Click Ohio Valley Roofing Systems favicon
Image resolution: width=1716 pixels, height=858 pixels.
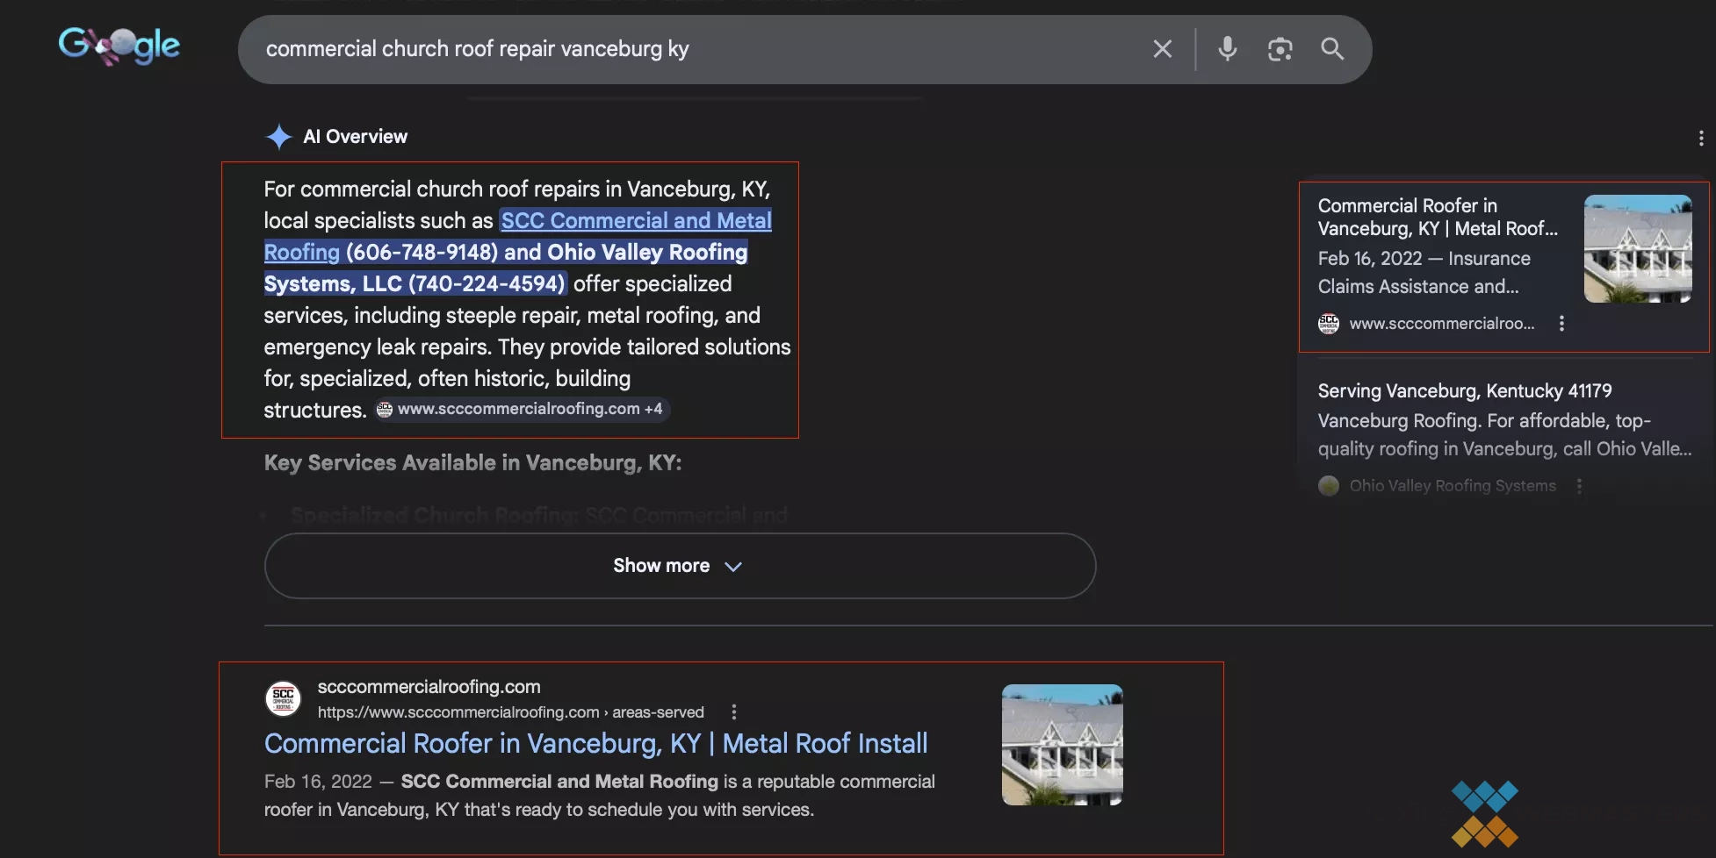pyautogui.click(x=1329, y=486)
